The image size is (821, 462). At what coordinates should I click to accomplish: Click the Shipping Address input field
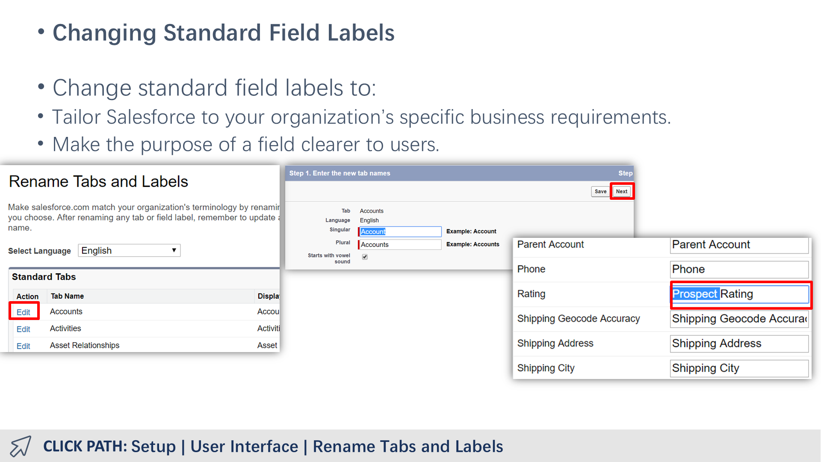click(x=739, y=344)
